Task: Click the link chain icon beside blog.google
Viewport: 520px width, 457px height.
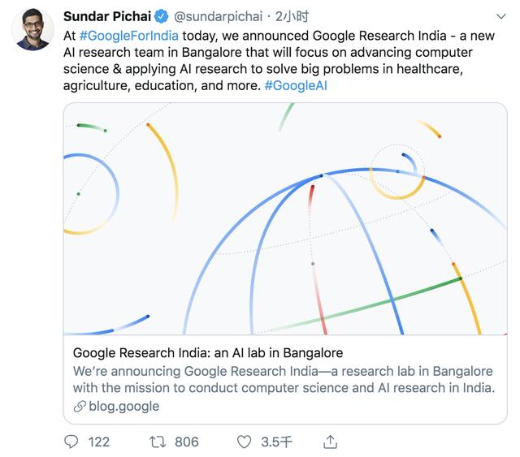Action: point(80,406)
